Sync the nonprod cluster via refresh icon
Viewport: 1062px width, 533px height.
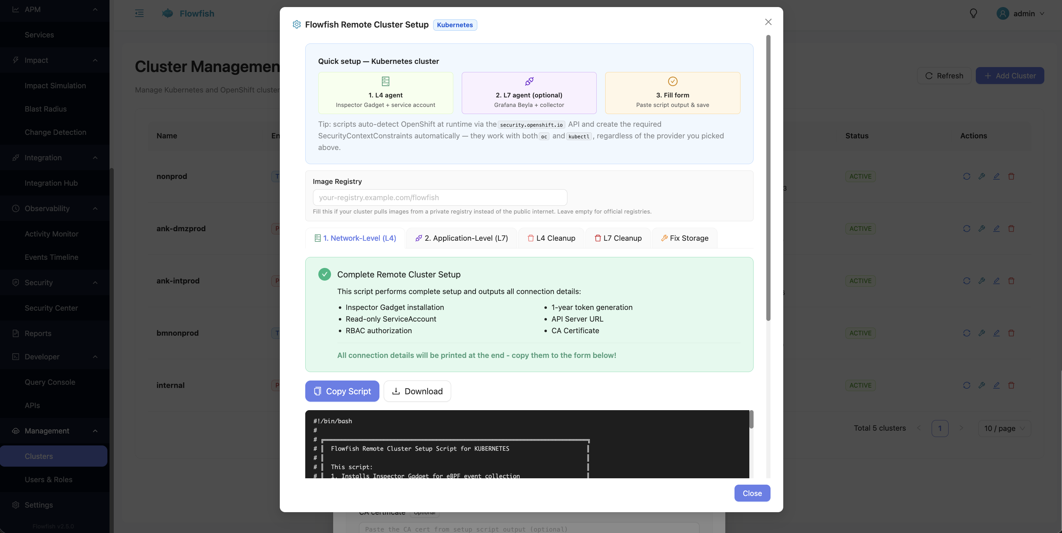[x=966, y=176]
